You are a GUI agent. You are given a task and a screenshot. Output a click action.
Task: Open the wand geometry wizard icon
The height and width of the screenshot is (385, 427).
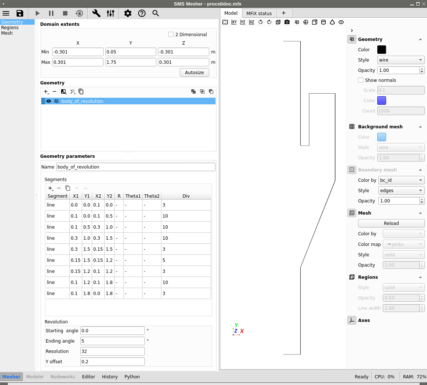(x=73, y=91)
